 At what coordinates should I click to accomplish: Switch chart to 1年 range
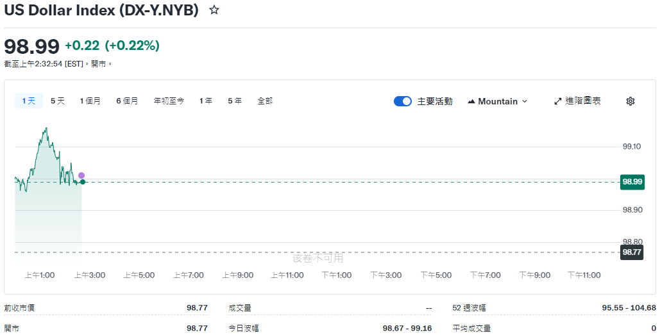206,101
